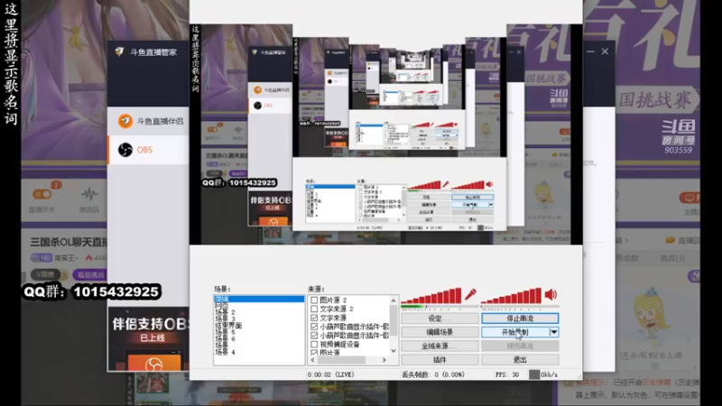
Task: Select the OBS sidebar entry
Action: click(148, 150)
